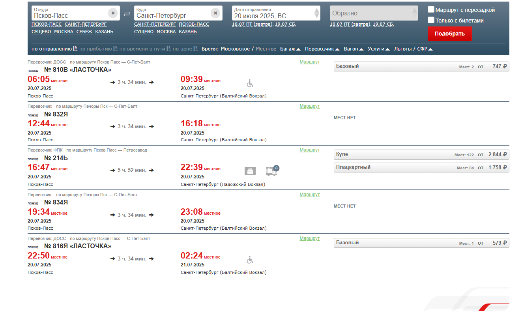This screenshot has height=311, width=522.
Task: Click luggage compartment icon with badge 8
Action: tap(271, 171)
